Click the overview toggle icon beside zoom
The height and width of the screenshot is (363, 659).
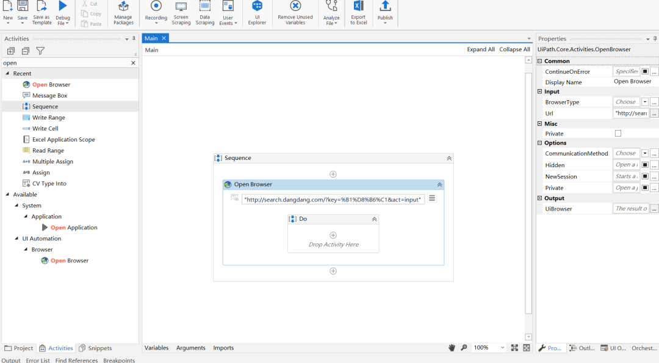coord(527,348)
